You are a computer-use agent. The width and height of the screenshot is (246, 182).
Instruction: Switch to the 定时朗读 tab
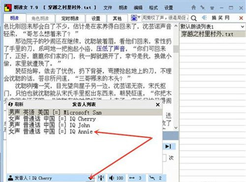click(x=70, y=18)
